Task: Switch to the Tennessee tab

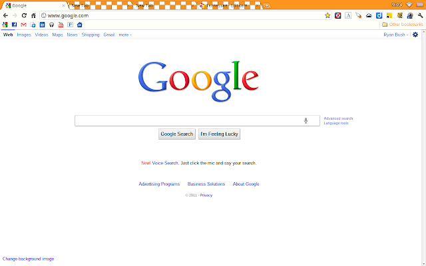Action: [x=228, y=5]
